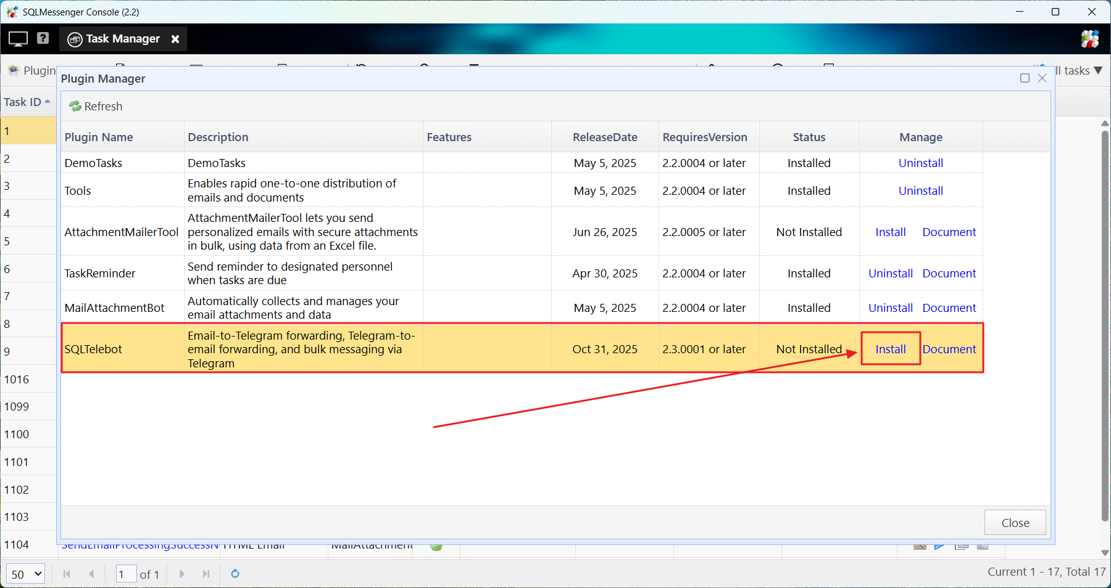Maximize the Plugin Manager dialog
This screenshot has width=1111, height=588.
tap(1025, 78)
